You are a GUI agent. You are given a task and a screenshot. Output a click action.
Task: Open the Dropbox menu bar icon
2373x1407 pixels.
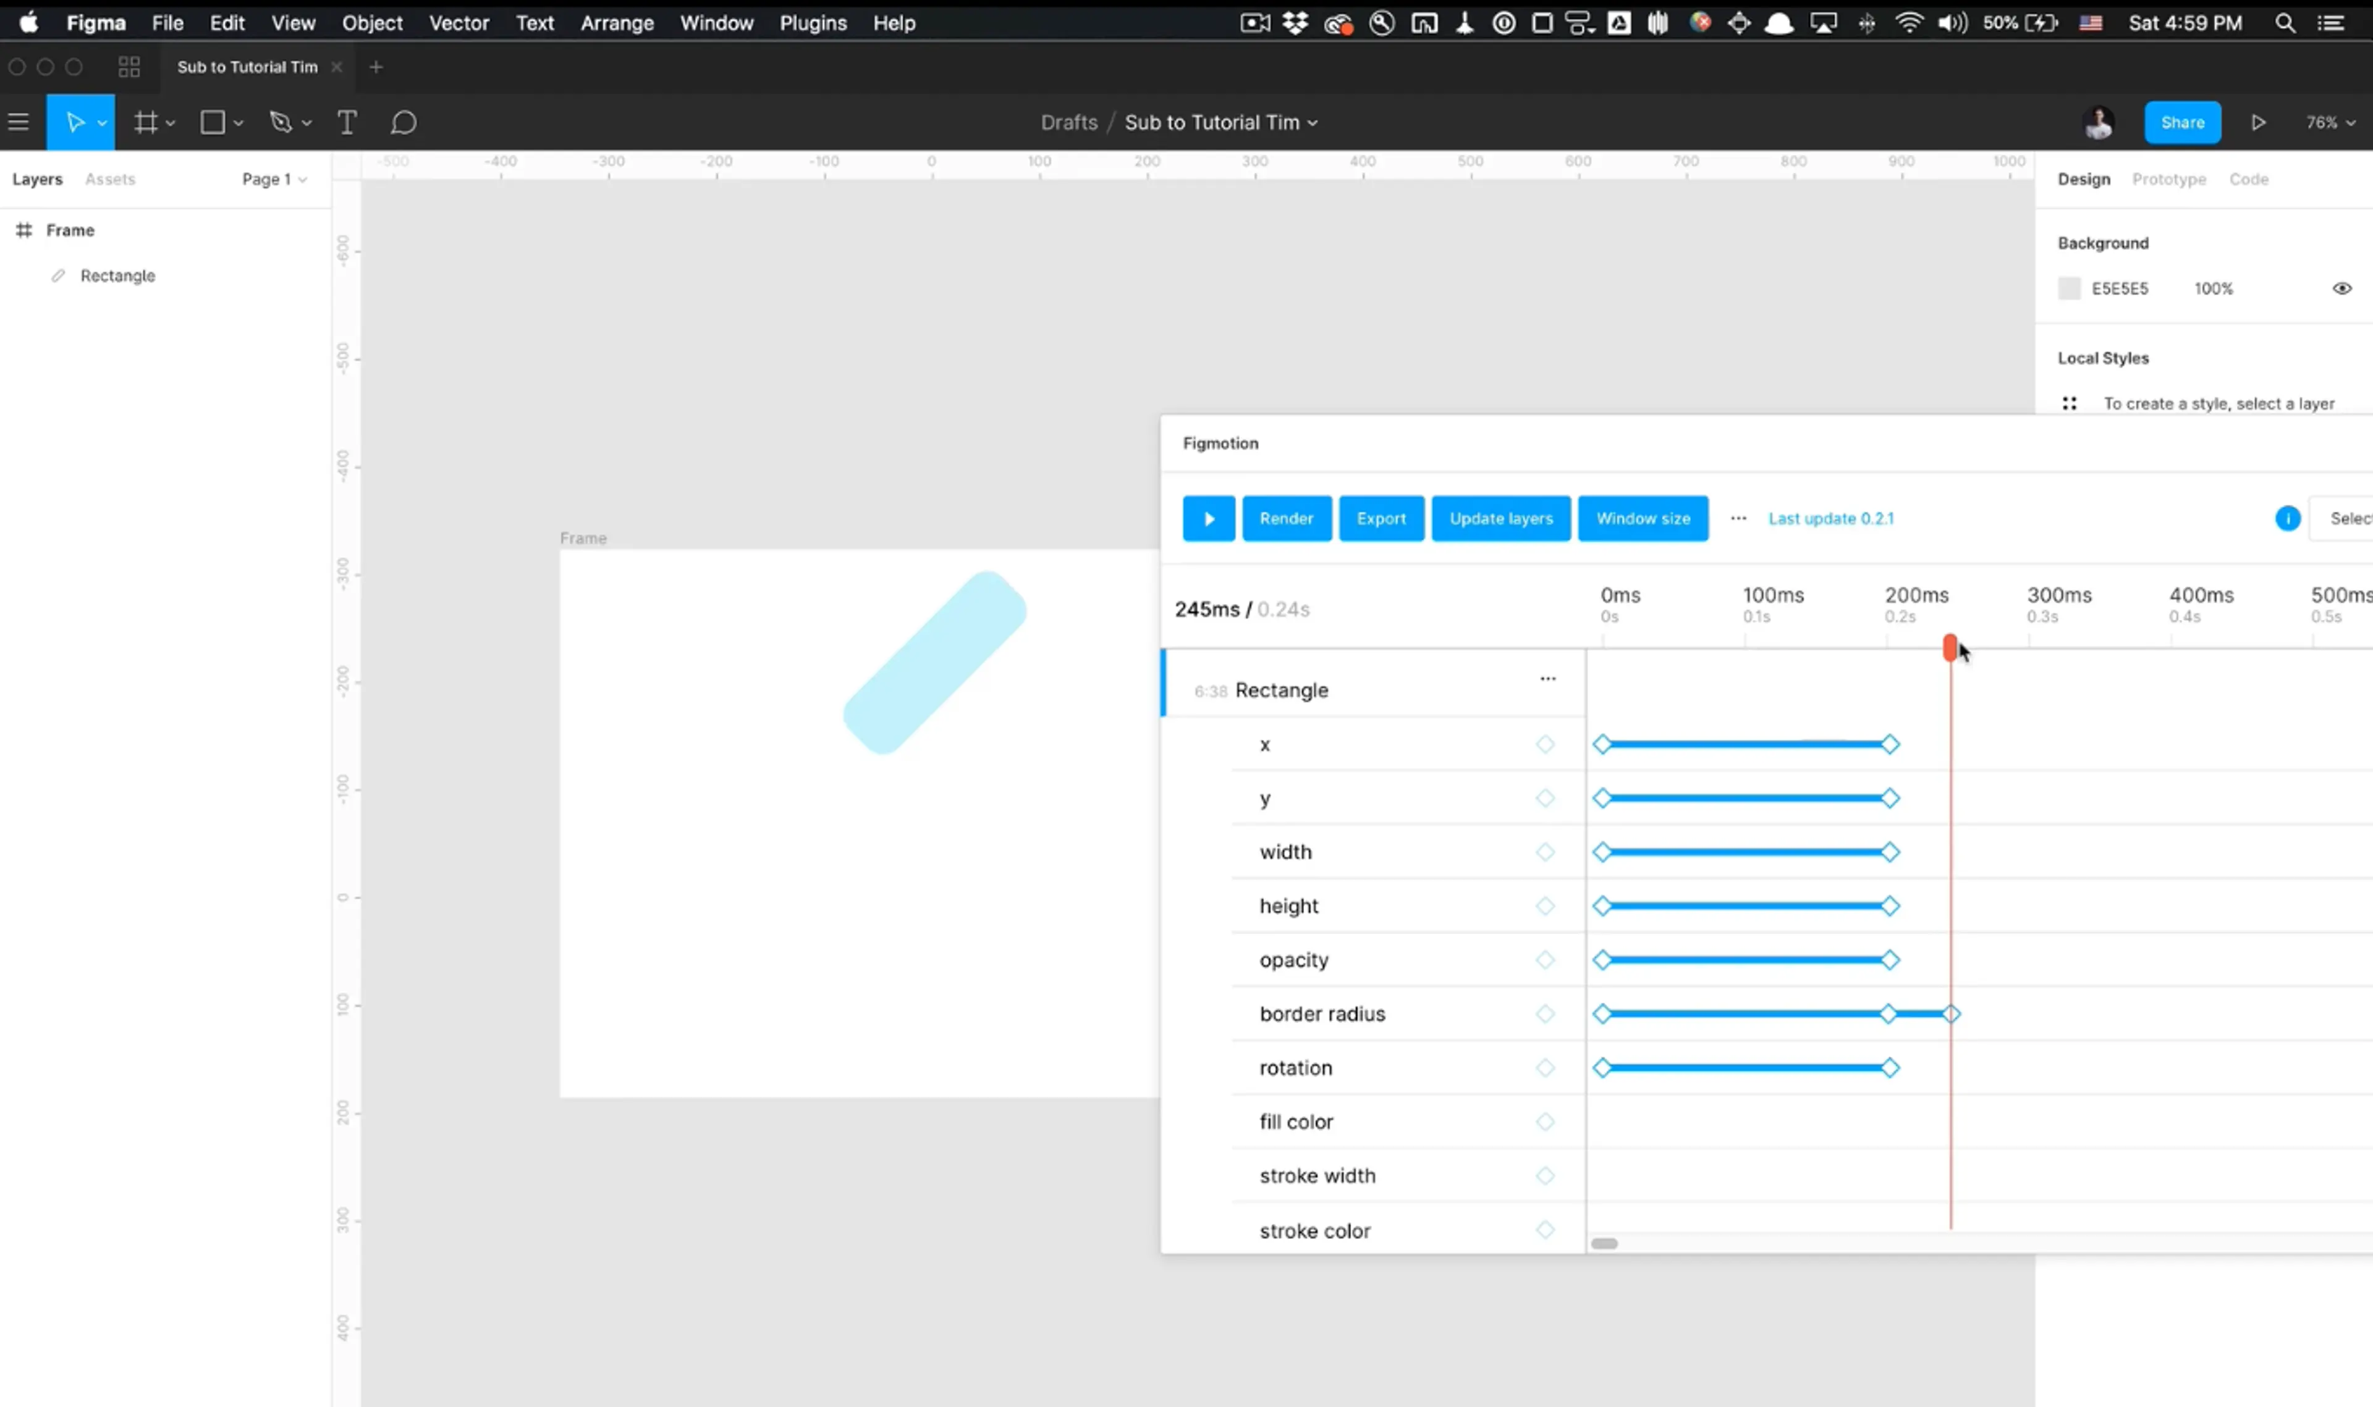[x=1295, y=23]
